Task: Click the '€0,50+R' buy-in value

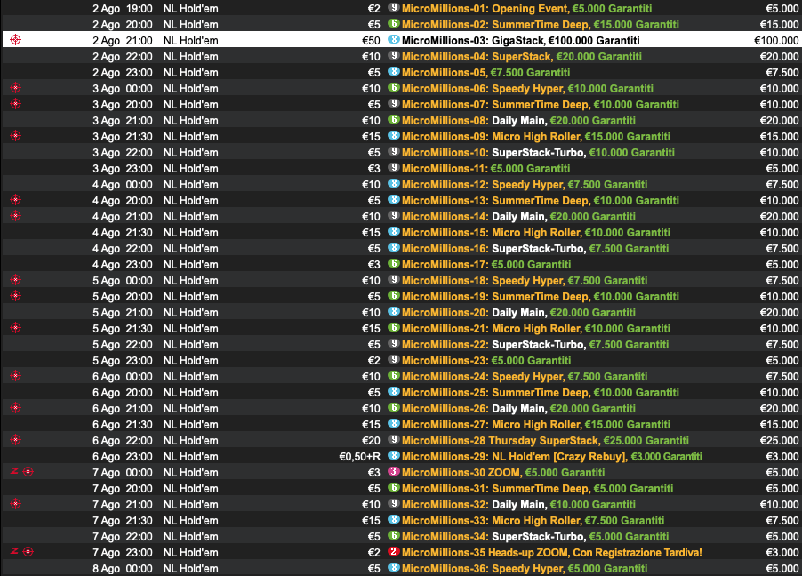Action: pos(359,457)
